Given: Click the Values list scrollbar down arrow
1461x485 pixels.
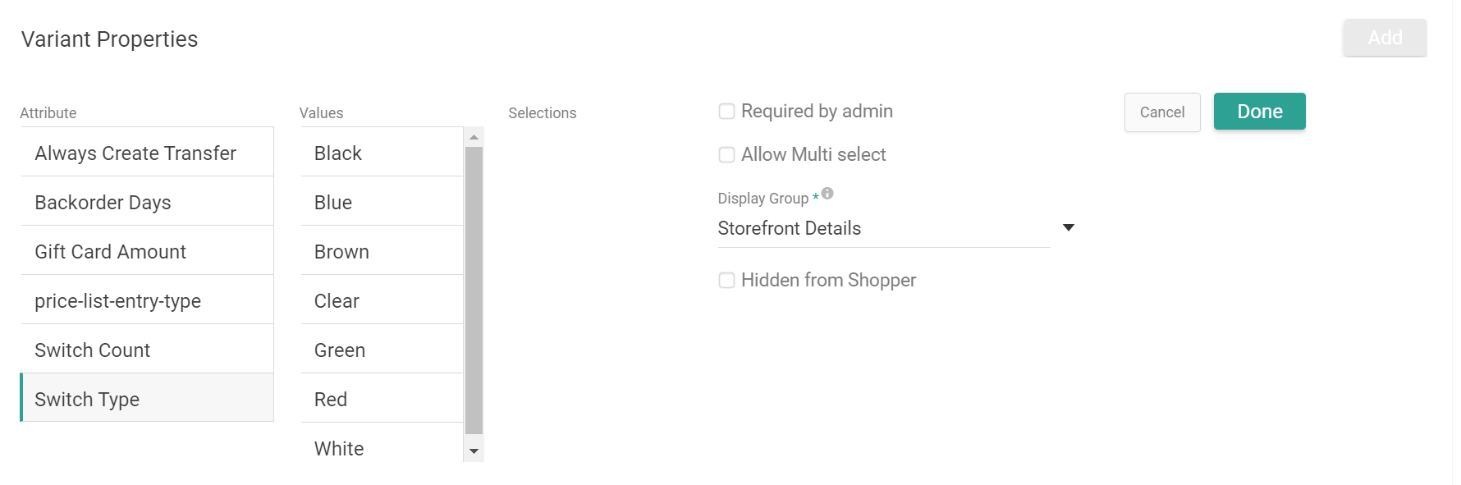Looking at the screenshot, I should point(474,451).
